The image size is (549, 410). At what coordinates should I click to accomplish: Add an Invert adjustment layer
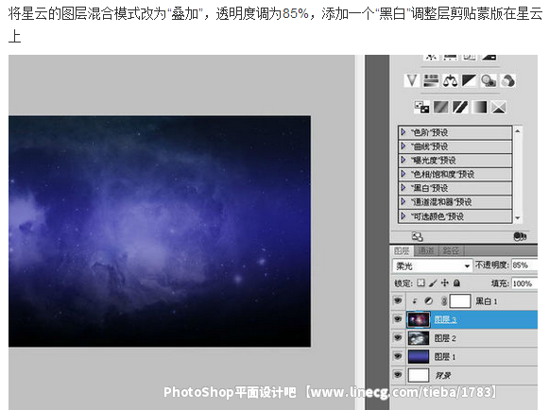click(x=421, y=107)
